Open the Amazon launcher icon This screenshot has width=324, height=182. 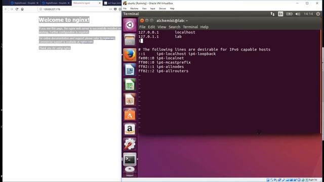tap(130, 129)
